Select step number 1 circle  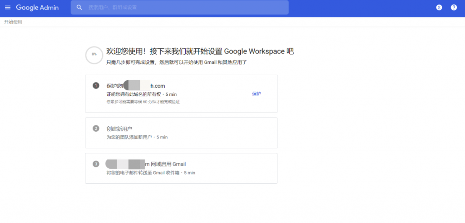click(x=96, y=85)
